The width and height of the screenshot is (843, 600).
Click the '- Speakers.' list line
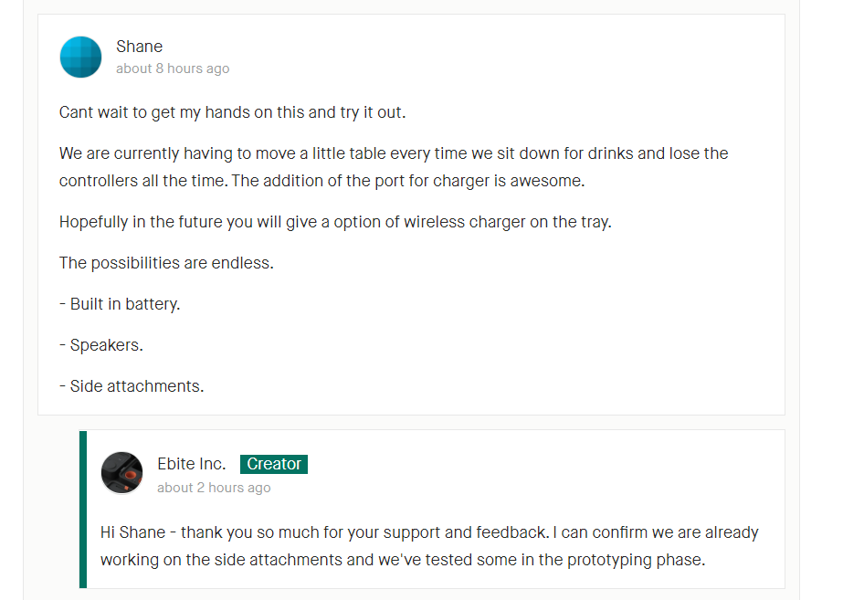[x=101, y=345]
